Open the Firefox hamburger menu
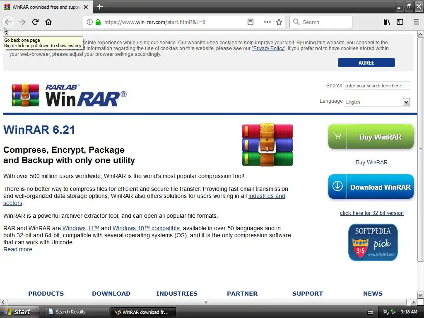The width and height of the screenshot is (424, 318). tap(416, 22)
